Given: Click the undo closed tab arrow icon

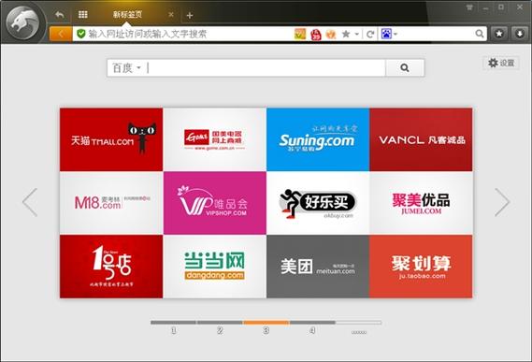Looking at the screenshot, I should [60, 15].
